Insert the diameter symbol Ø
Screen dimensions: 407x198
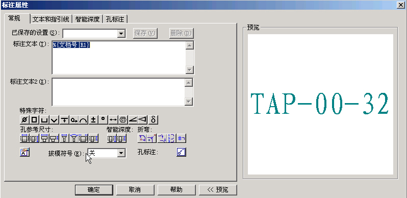click(x=24, y=120)
